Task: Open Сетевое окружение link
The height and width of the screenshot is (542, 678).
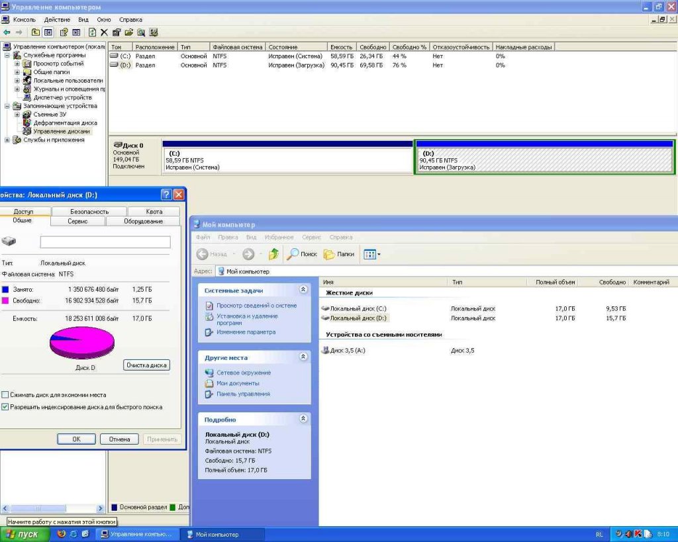Action: point(244,373)
